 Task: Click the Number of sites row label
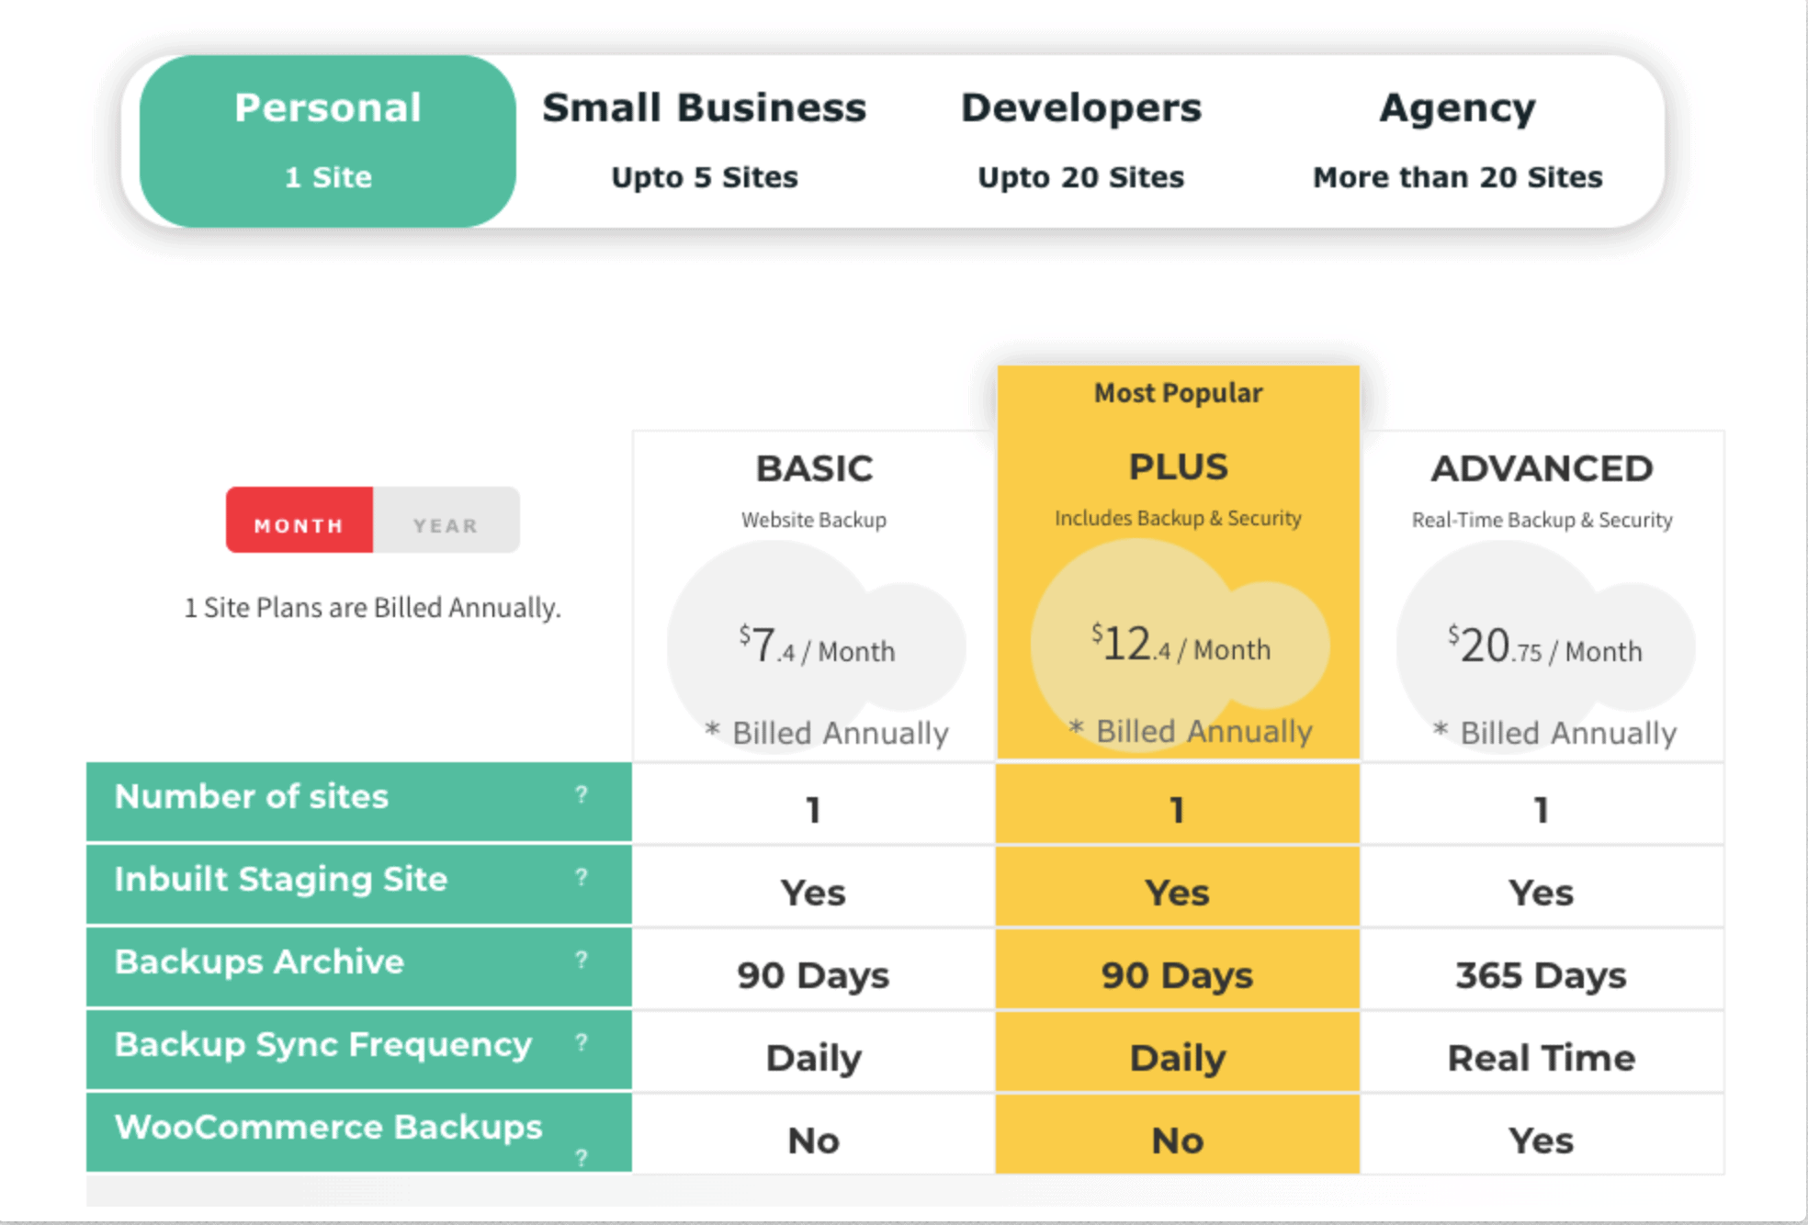tap(252, 796)
